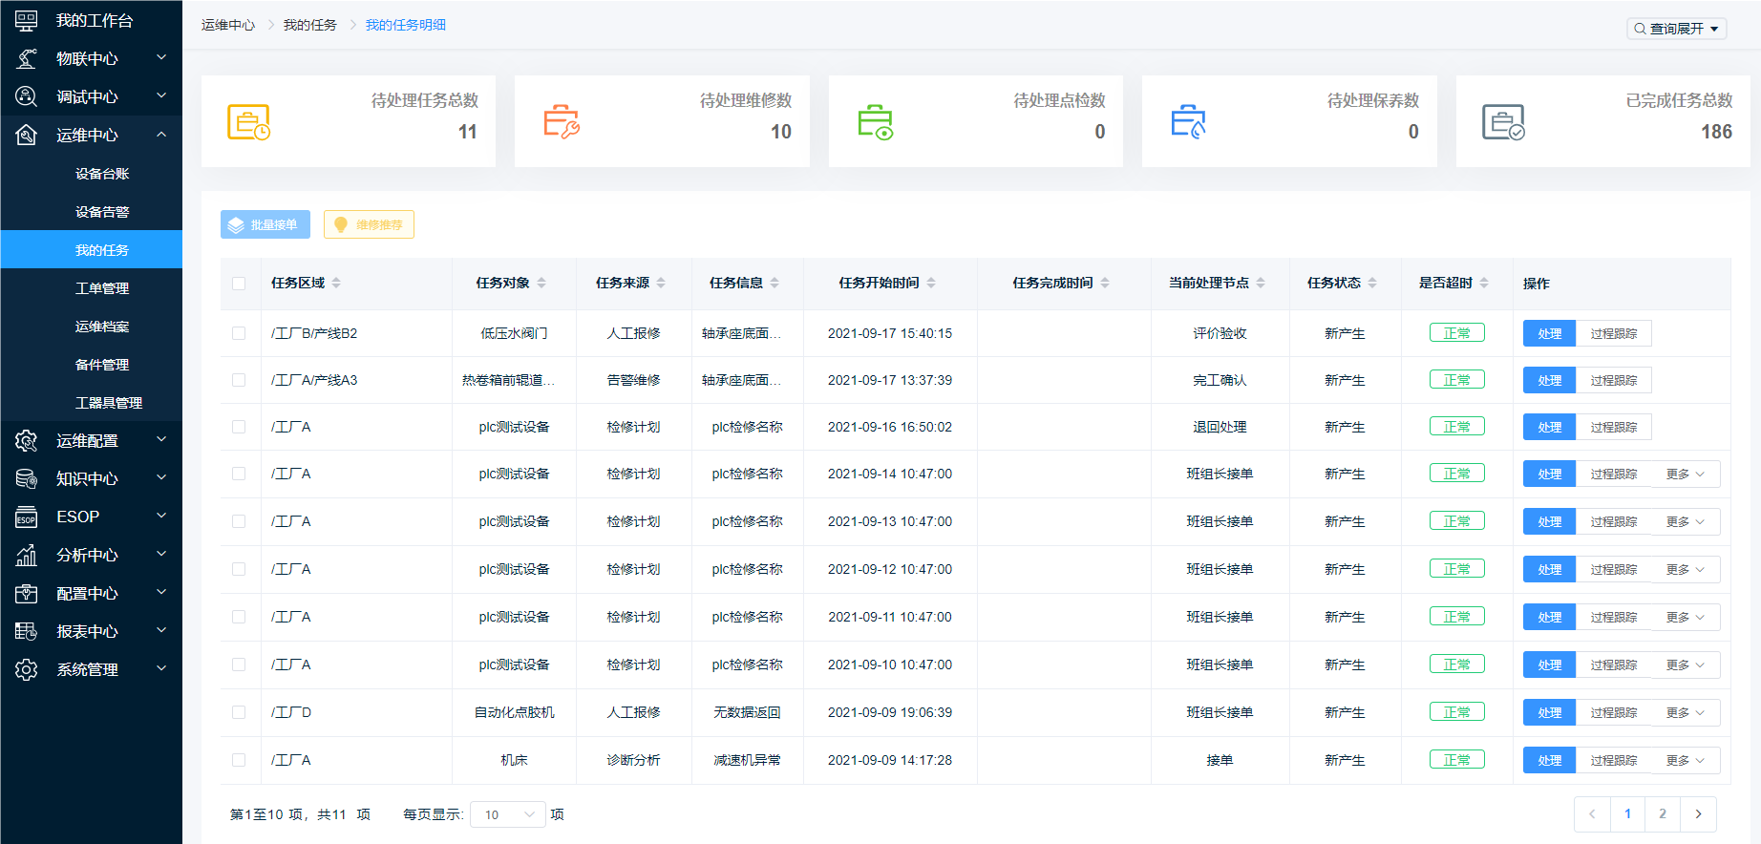Screen dimensions: 1761x844
Task: Check the row dated 2021-09-16 16:50:02
Action: 239,427
